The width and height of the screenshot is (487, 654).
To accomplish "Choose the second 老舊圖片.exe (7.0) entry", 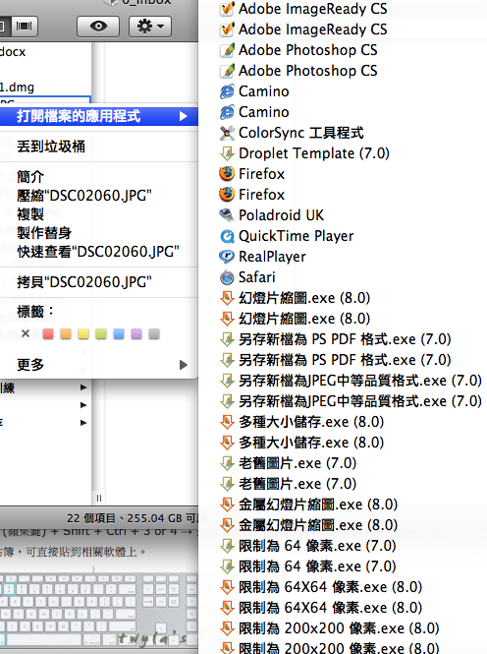I will (298, 484).
